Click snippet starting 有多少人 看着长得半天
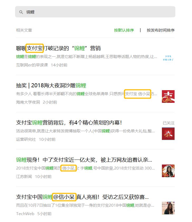This screenshot has width=192, height=222. pos(87,94)
